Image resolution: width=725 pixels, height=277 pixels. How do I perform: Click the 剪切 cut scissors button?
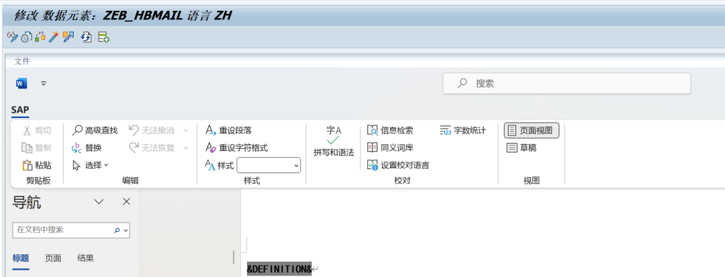37,131
